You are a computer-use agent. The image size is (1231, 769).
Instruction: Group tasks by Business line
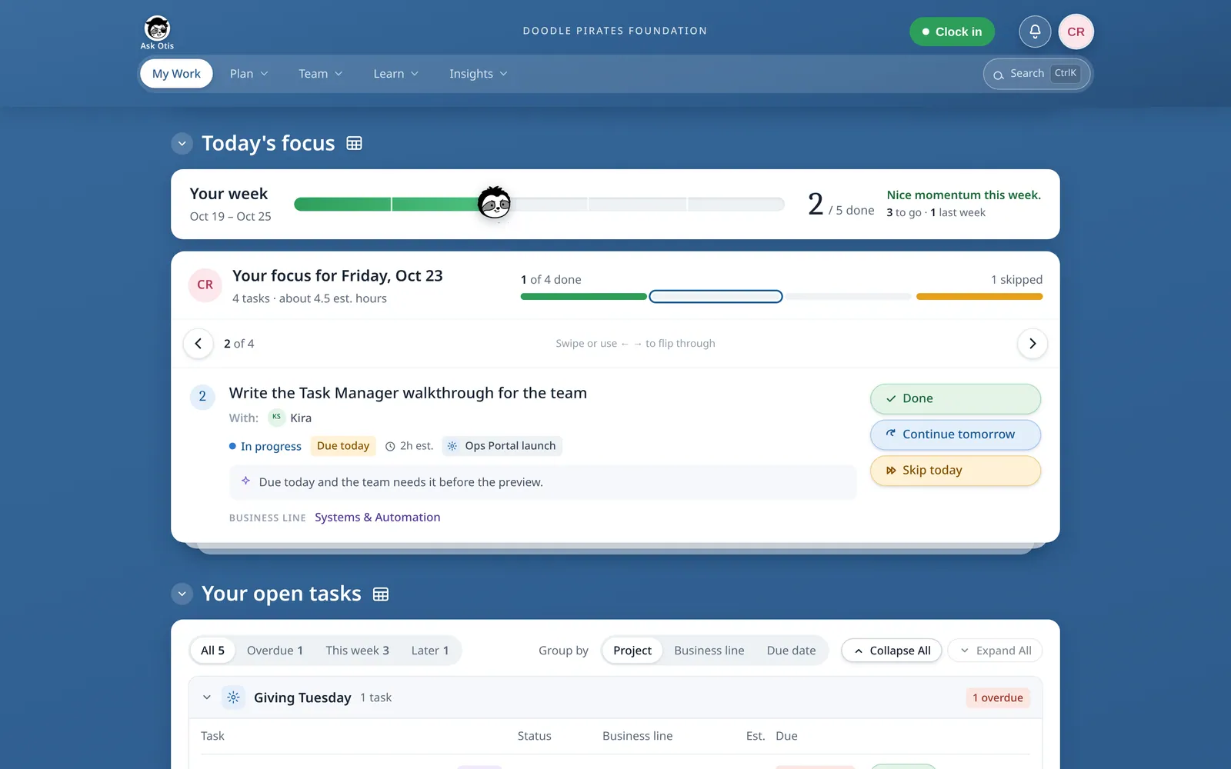(709, 651)
